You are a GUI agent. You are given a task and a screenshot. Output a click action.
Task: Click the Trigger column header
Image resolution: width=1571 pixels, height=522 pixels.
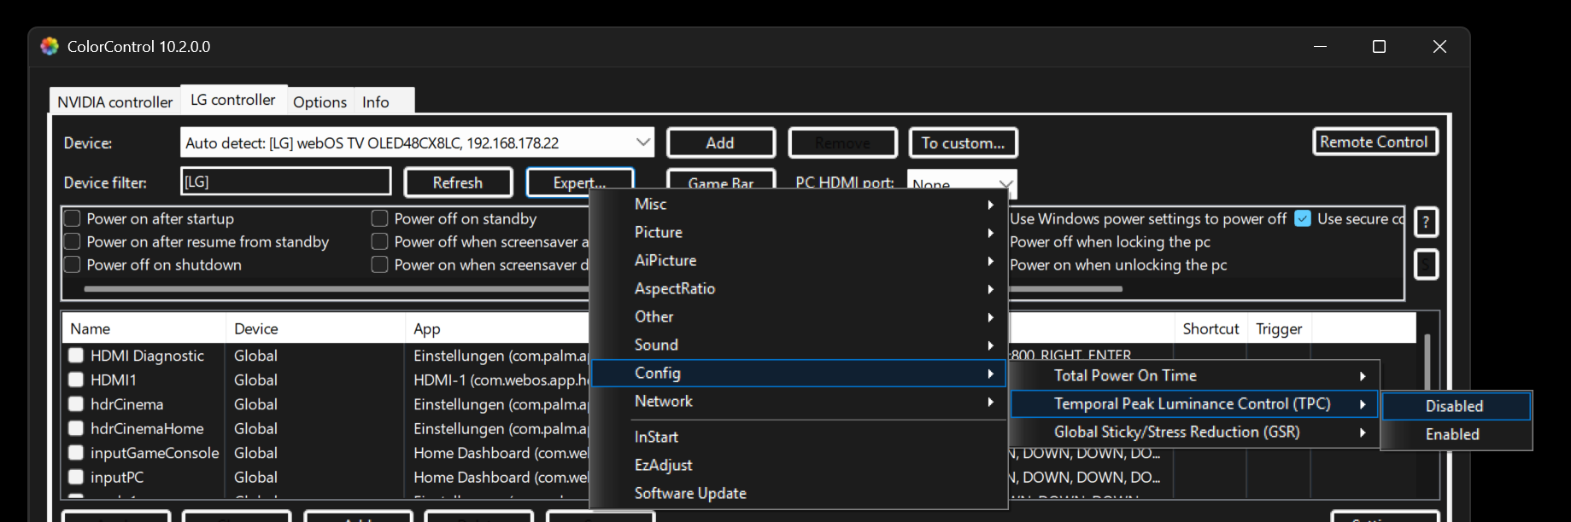(x=1279, y=328)
